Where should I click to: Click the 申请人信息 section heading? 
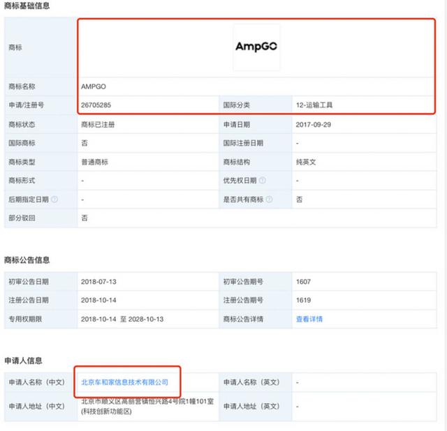pos(23,361)
